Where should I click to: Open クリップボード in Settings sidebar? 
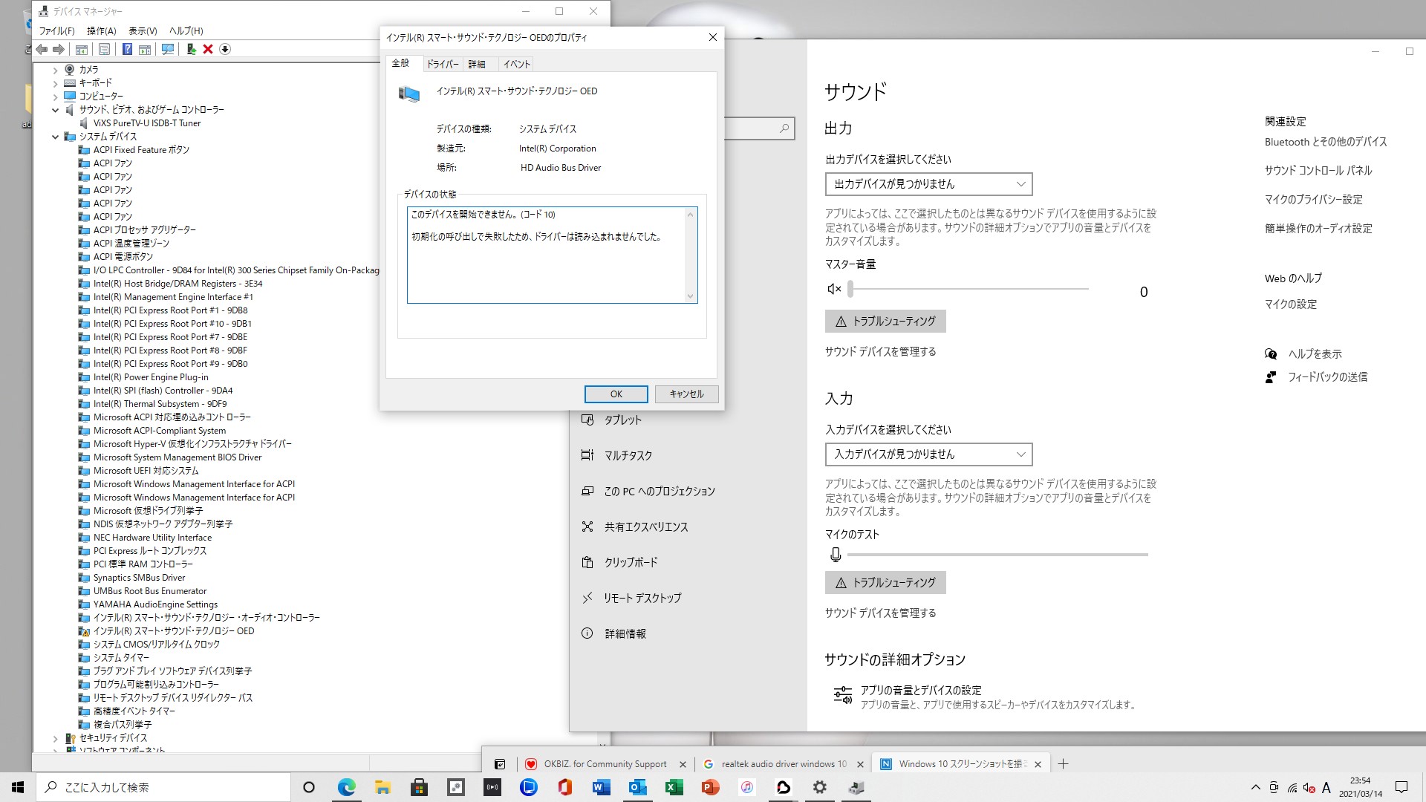click(x=631, y=563)
